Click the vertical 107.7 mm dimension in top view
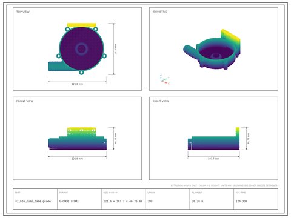 [116, 49]
